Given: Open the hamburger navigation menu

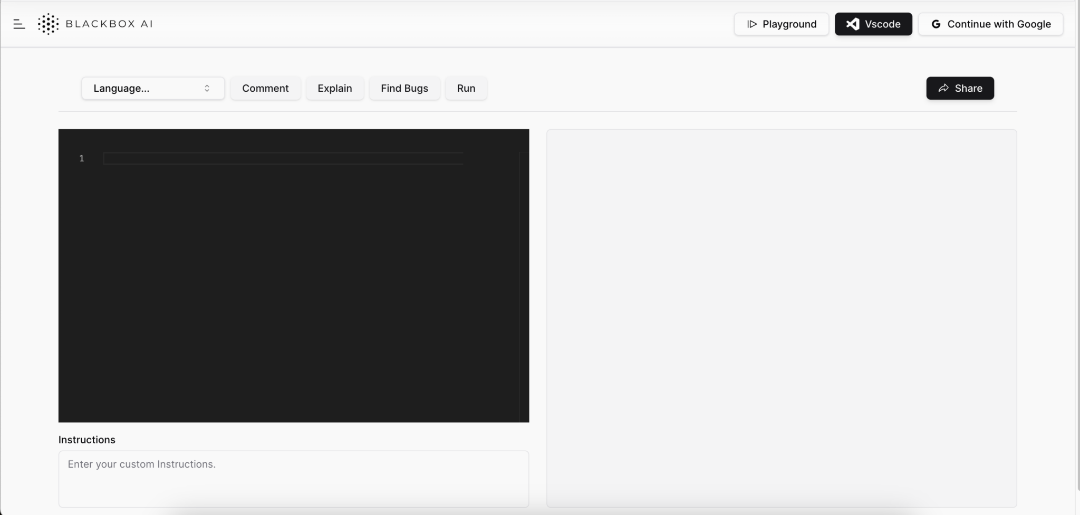Looking at the screenshot, I should (x=20, y=24).
